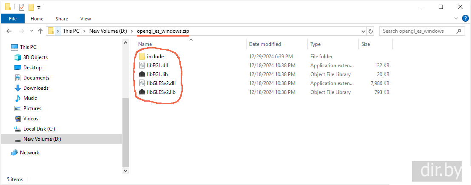Select the include folder icon
The width and height of the screenshot is (471, 185).
[x=142, y=57]
